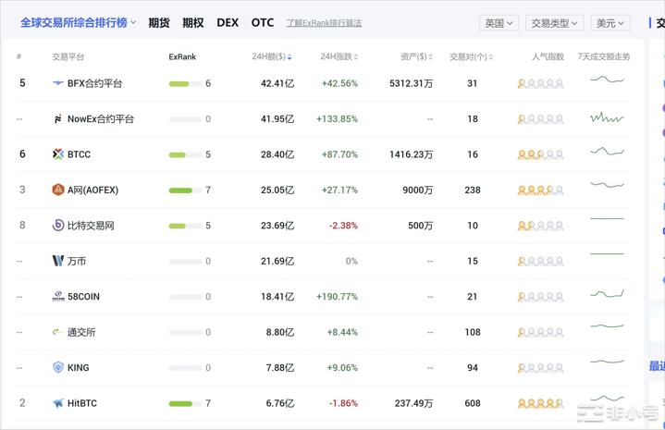Click the 608 trading pairs value

pyautogui.click(x=473, y=403)
